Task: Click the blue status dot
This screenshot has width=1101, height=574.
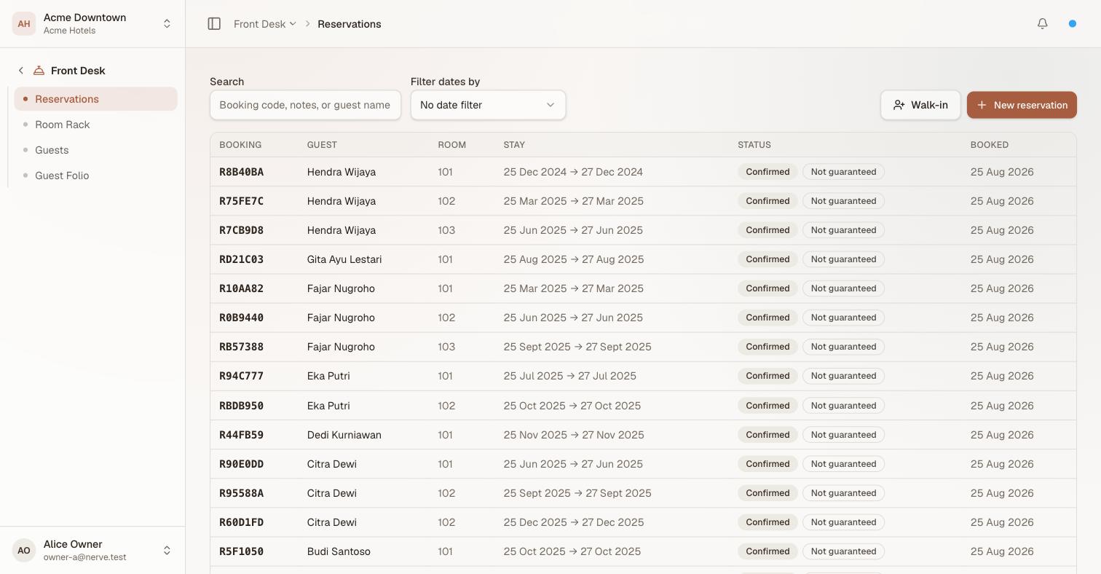Action: 1073,24
